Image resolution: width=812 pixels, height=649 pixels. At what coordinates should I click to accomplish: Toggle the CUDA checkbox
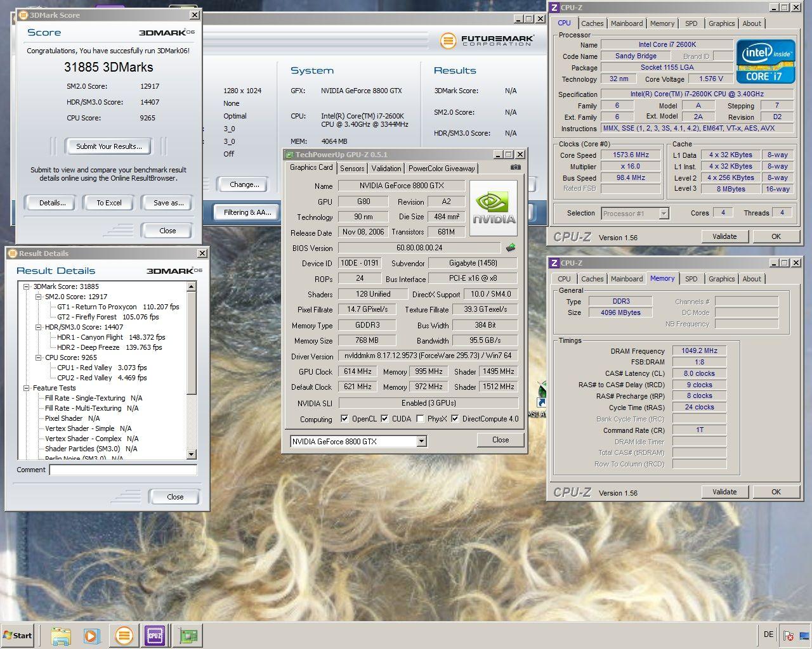click(384, 418)
